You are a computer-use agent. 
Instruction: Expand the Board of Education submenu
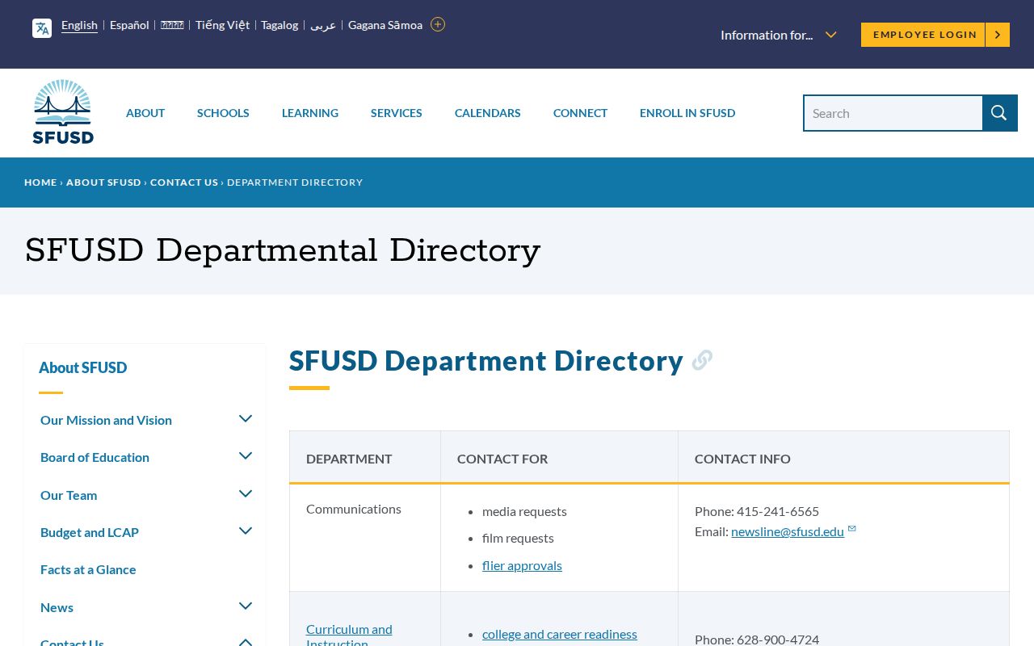pos(246,456)
